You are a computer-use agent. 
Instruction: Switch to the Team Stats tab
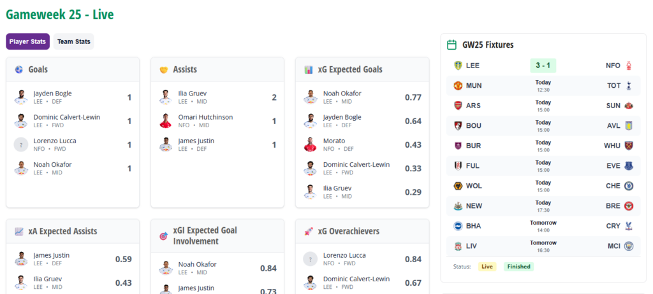tap(73, 42)
